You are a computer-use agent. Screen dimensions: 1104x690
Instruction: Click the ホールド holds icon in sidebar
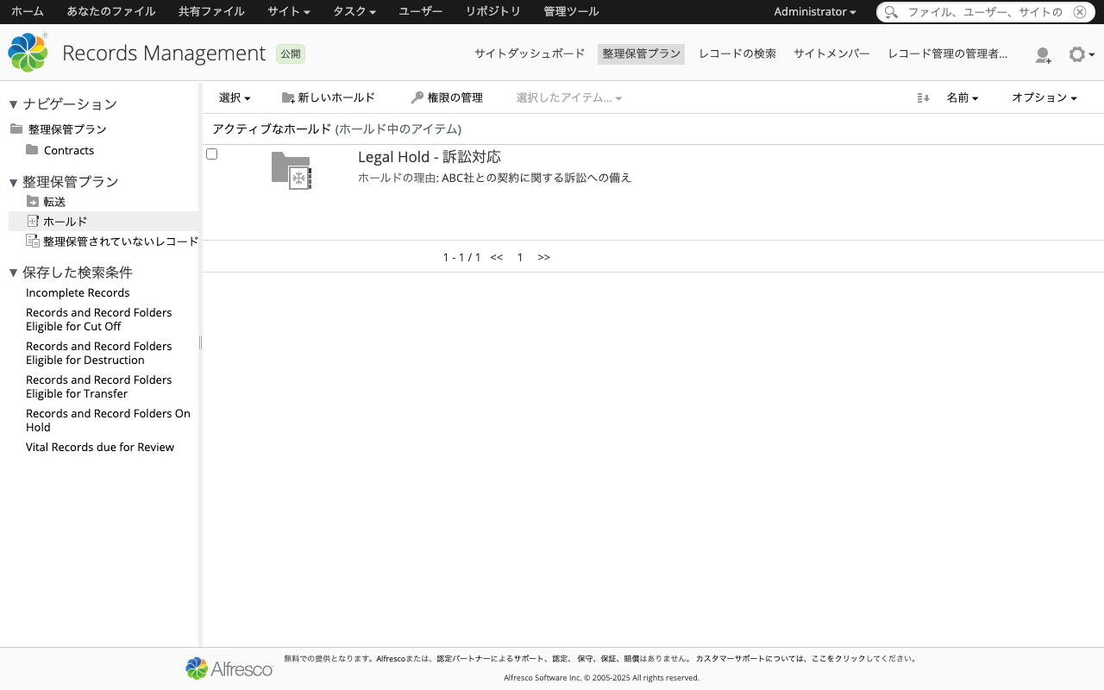point(33,221)
